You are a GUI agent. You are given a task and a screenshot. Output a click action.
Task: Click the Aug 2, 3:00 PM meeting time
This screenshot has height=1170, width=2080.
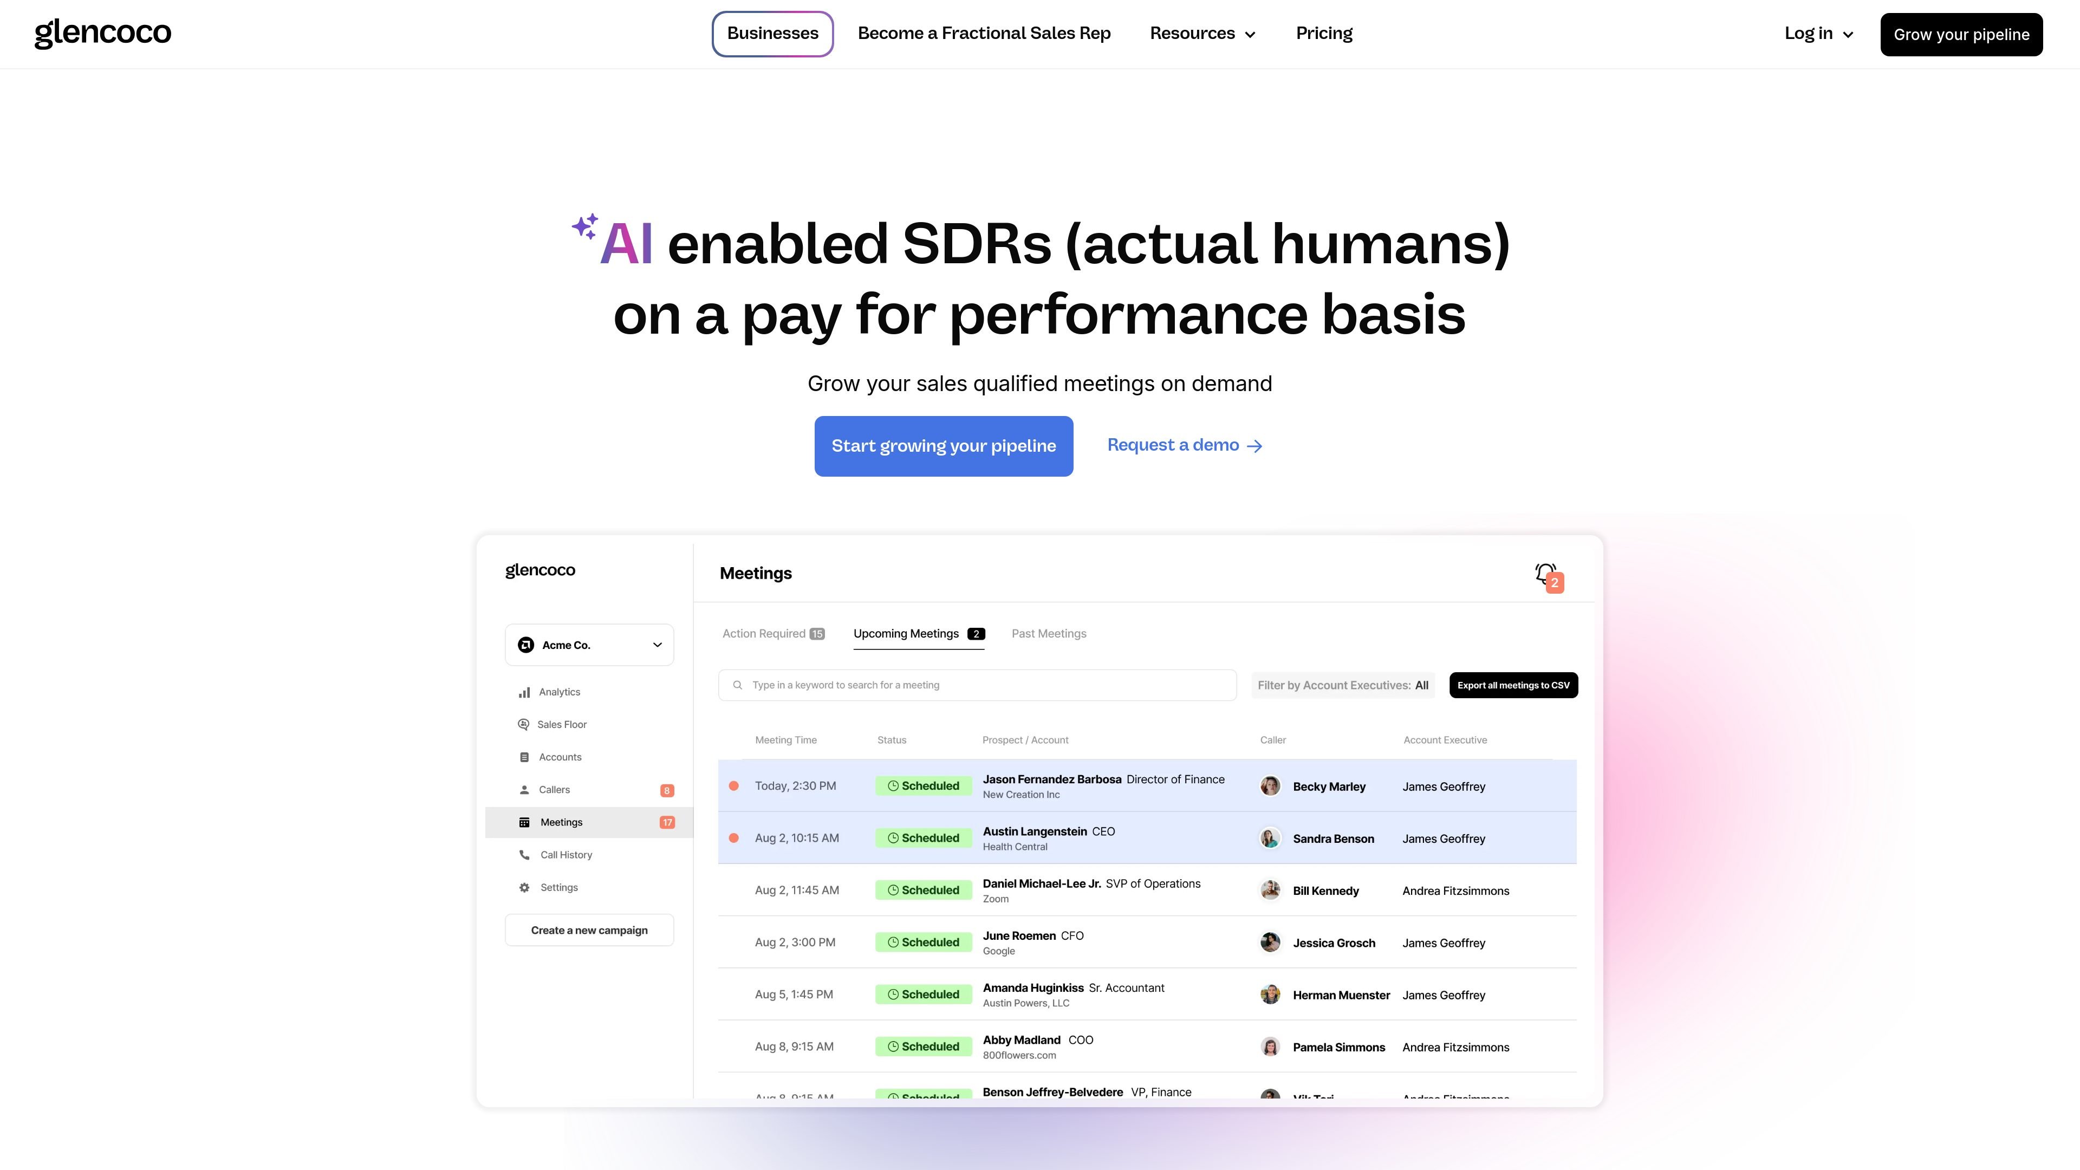795,942
